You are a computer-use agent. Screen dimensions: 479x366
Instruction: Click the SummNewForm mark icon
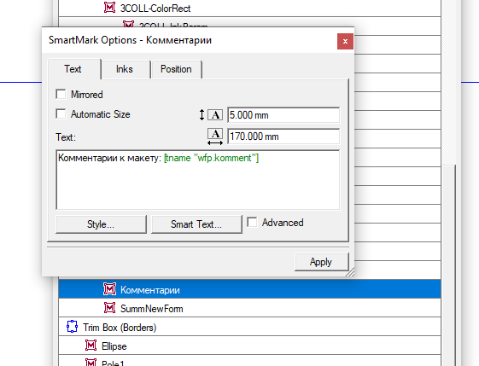[109, 308]
